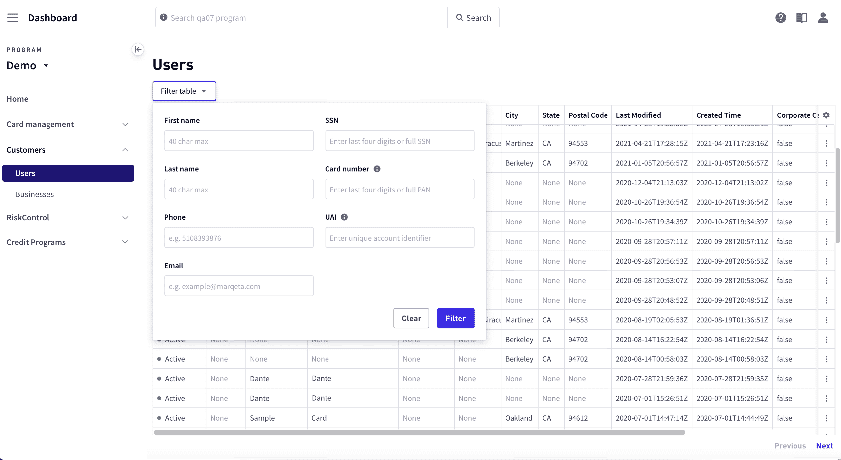This screenshot has width=841, height=460.
Task: Open table column settings gear
Action: [x=826, y=115]
